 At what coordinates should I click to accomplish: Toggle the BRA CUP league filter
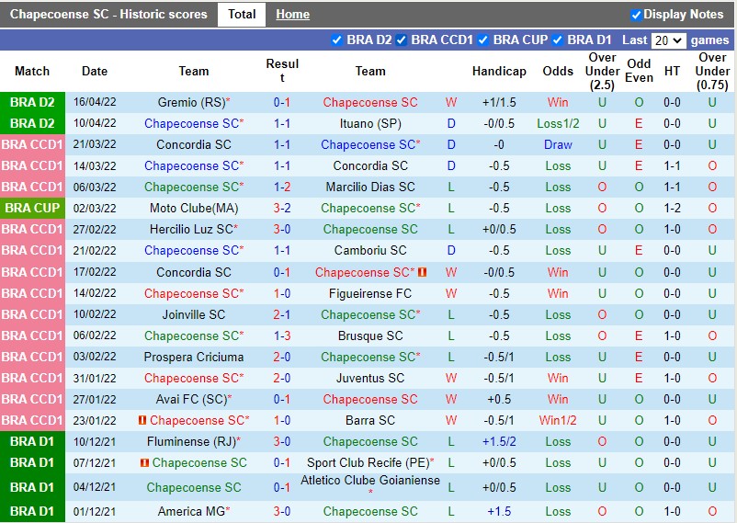click(x=482, y=40)
